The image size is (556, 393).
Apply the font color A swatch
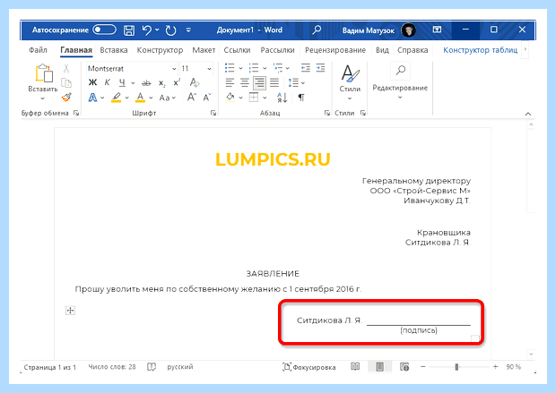141,98
